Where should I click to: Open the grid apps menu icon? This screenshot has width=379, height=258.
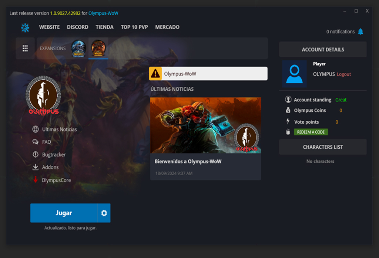coord(25,48)
